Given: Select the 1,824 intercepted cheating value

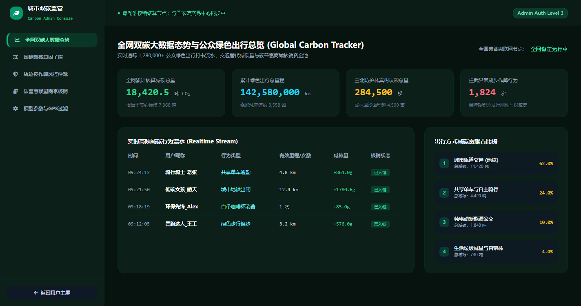Looking at the screenshot, I should pyautogui.click(x=482, y=93).
